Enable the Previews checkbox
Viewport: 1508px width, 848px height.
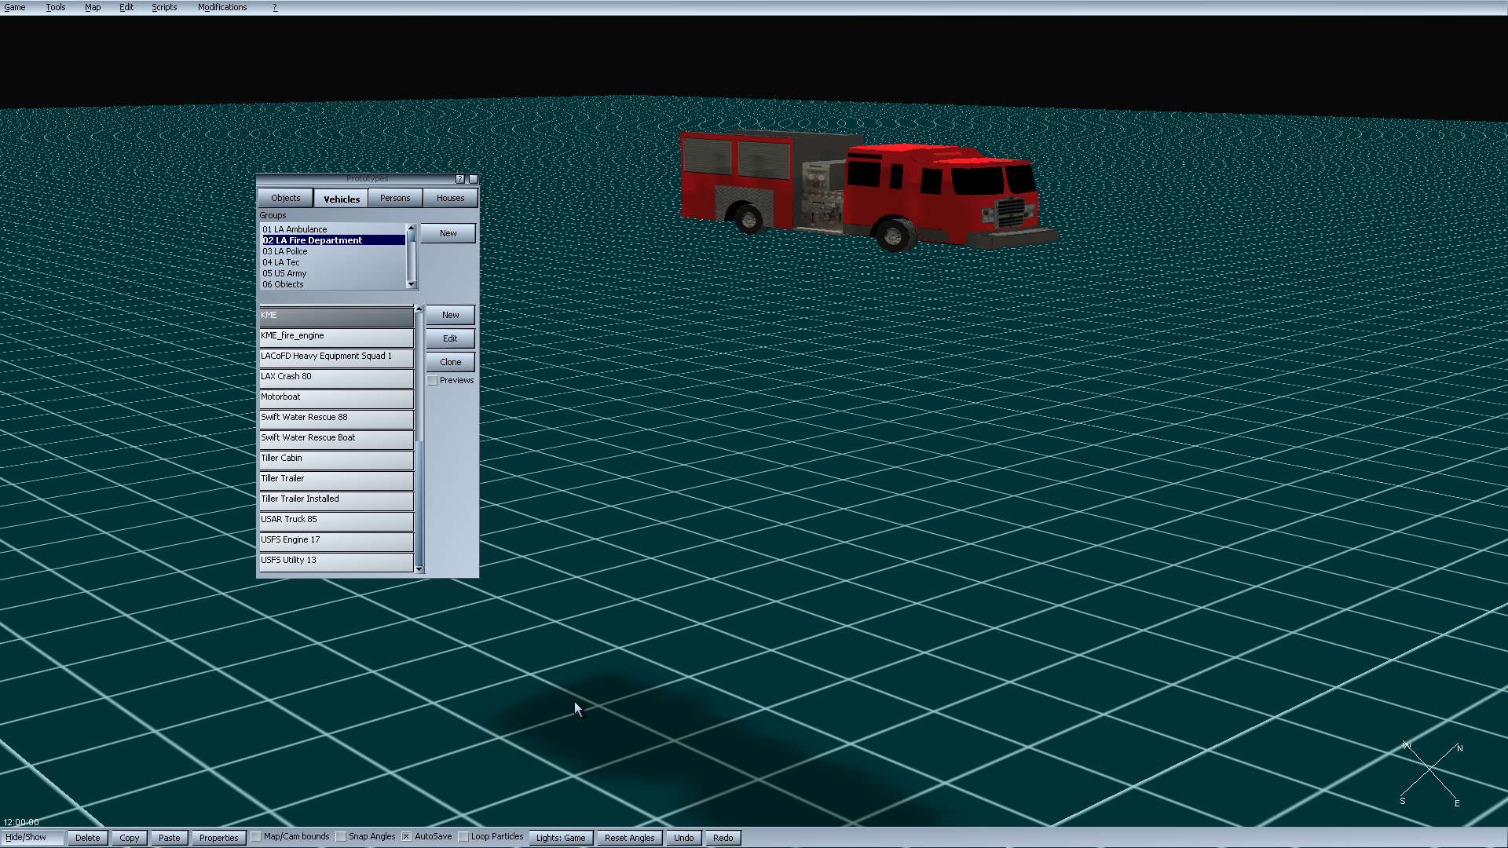[x=433, y=381]
